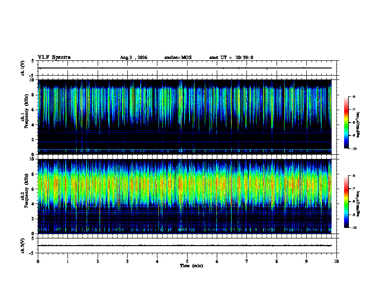Click the time axis tick label "6"
379x293 pixels.
pos(217,261)
